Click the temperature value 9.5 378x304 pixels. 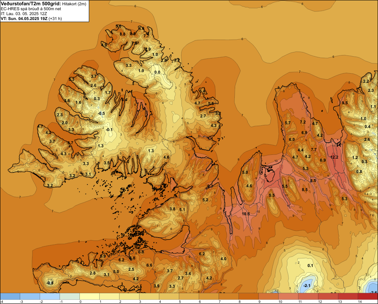tap(345, 103)
